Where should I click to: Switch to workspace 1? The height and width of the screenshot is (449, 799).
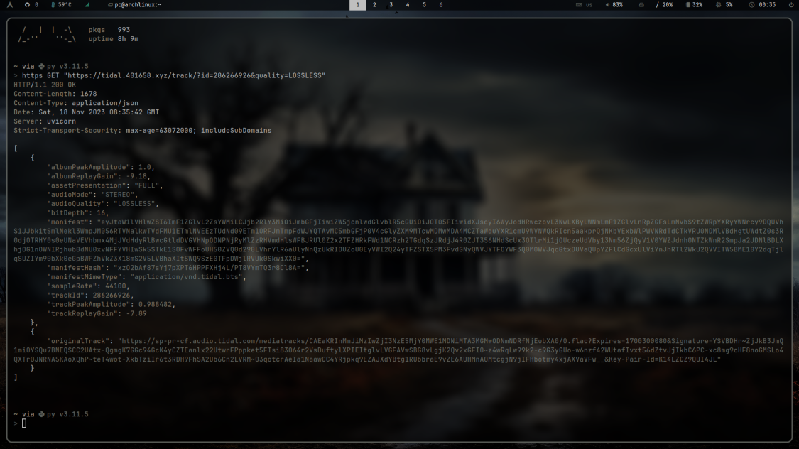(358, 4)
